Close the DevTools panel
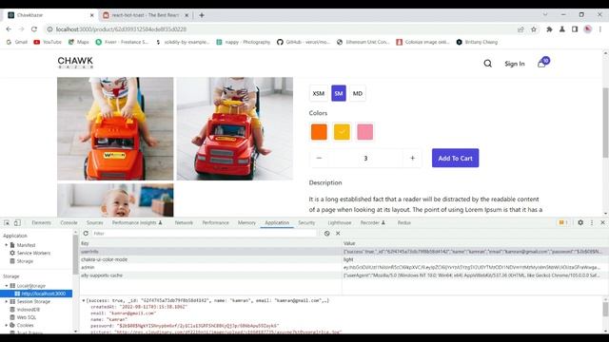 click(602, 222)
